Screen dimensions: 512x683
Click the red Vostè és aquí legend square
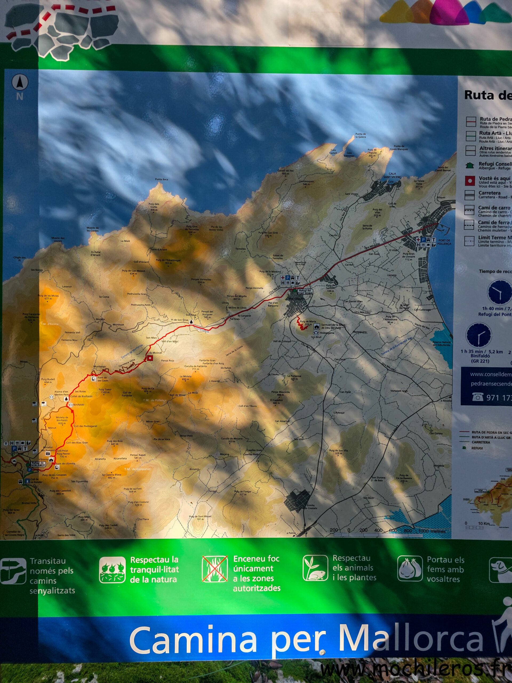coord(470,181)
